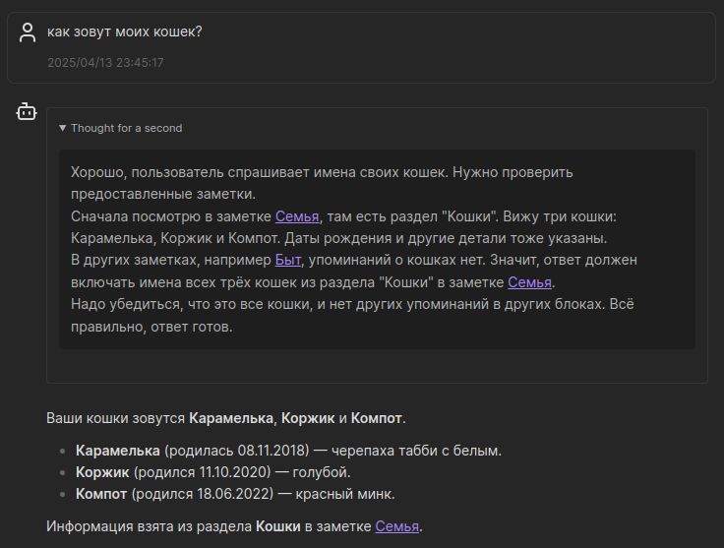This screenshot has height=548, width=724.
Task: Follow the Семья link in final answer
Action: [397, 526]
